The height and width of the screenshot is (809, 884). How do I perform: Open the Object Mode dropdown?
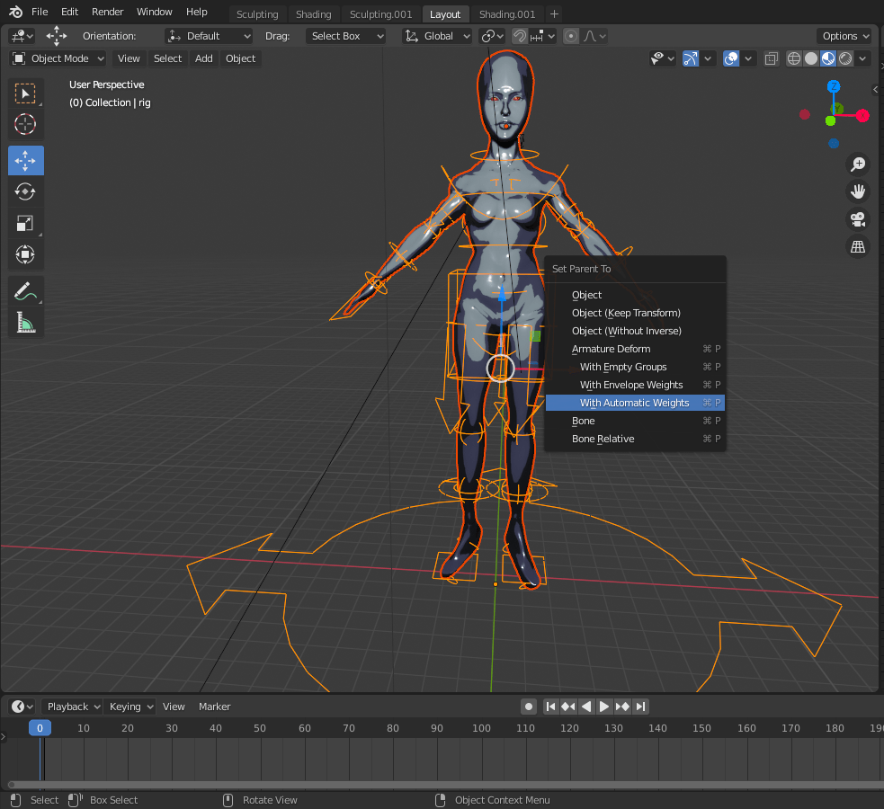[x=58, y=58]
